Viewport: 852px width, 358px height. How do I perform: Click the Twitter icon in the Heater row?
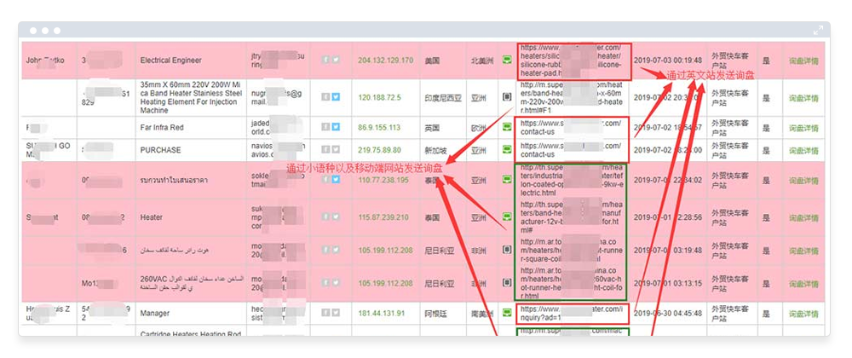click(x=336, y=218)
